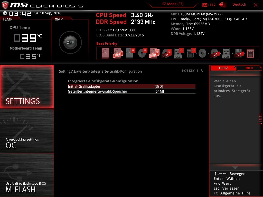Click the back arrow next to HOT KEY
The height and width of the screenshot is (197, 263).
coord(202,71)
